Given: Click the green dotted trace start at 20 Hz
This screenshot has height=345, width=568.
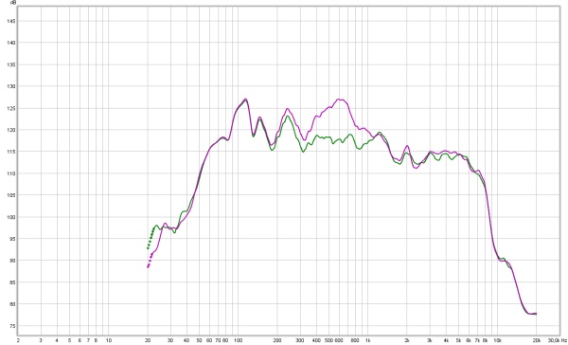Looking at the screenshot, I should (148, 248).
